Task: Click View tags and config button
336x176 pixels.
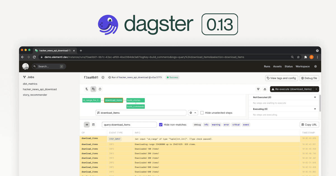Action: (281, 78)
